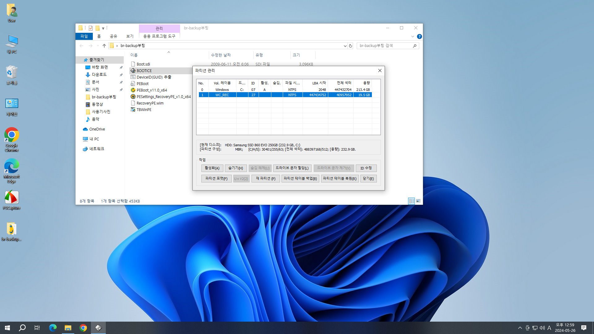Open the 내 PC desktop icon

point(11,44)
